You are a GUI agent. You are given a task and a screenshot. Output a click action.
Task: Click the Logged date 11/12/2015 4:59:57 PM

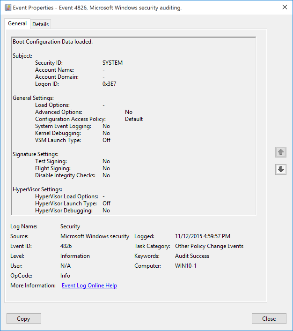[202, 236]
